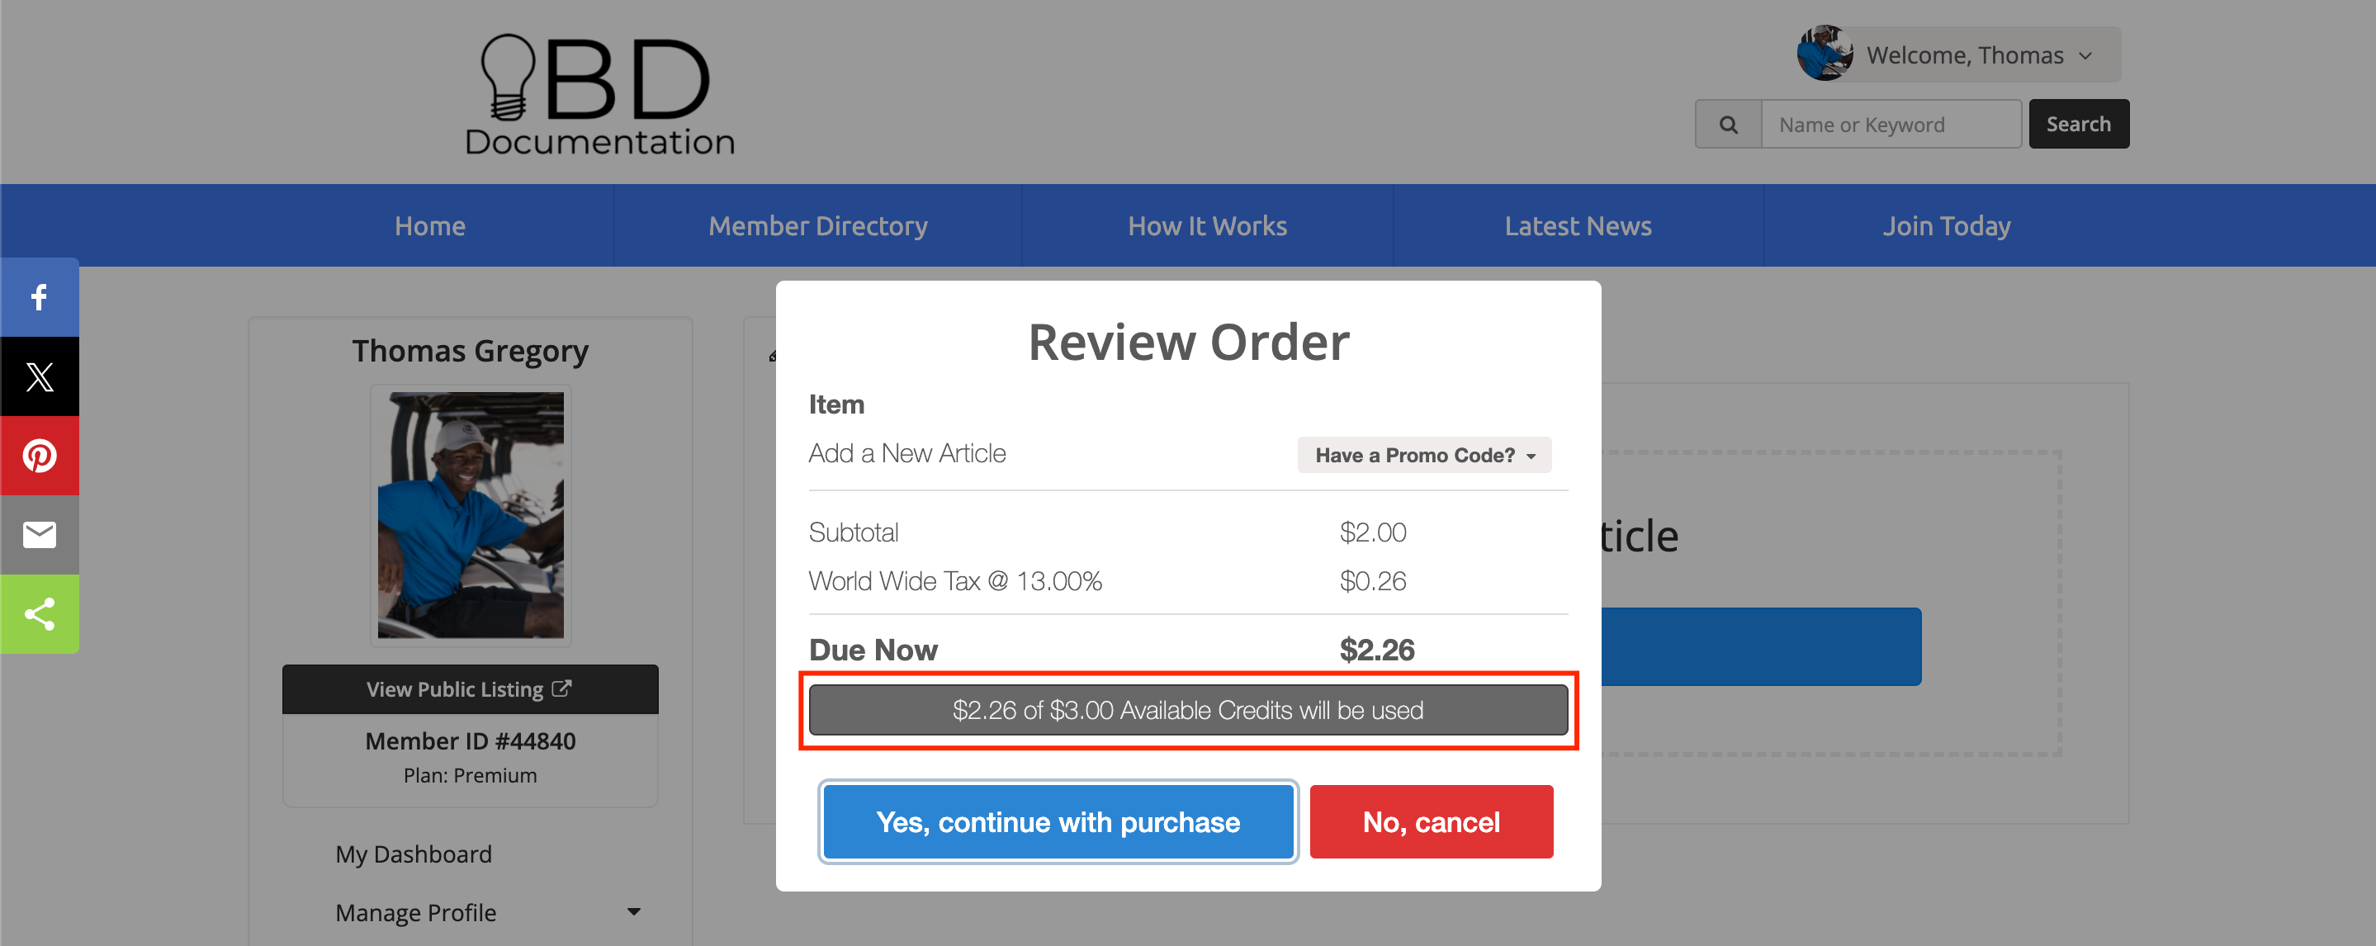This screenshot has height=946, width=2376.
Task: Click the user avatar in header
Action: [x=1824, y=54]
